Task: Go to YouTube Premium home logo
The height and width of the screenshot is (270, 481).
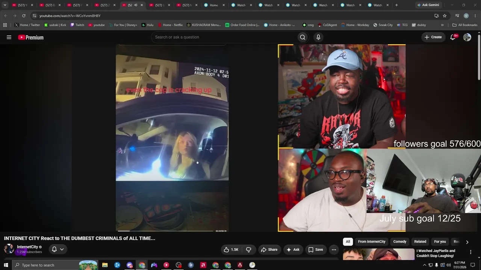Action: pyautogui.click(x=31, y=37)
